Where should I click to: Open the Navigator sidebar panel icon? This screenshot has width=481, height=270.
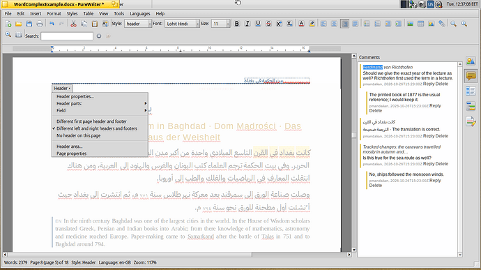(471, 91)
